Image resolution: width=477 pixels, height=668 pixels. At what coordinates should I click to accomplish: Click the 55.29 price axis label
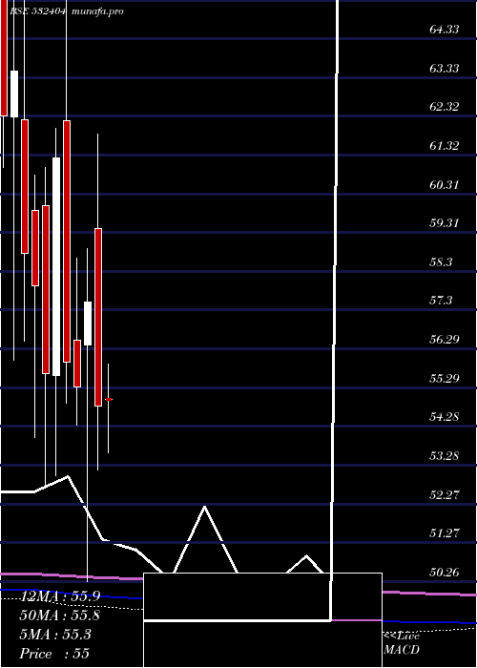(x=445, y=378)
